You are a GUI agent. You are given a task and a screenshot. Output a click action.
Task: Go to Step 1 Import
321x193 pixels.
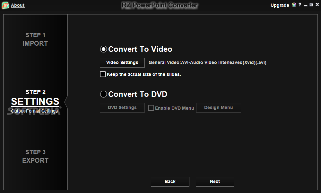point(35,39)
